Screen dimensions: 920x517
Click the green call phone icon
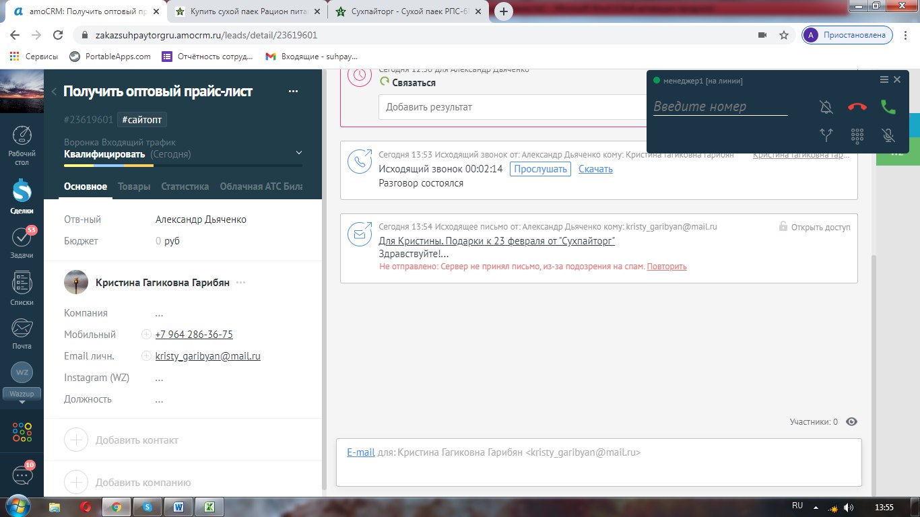point(888,106)
